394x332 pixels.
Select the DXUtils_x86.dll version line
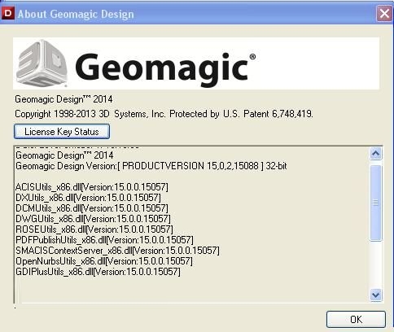(x=88, y=198)
